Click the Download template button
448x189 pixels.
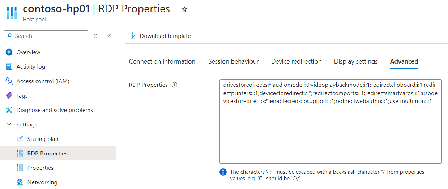(x=160, y=36)
